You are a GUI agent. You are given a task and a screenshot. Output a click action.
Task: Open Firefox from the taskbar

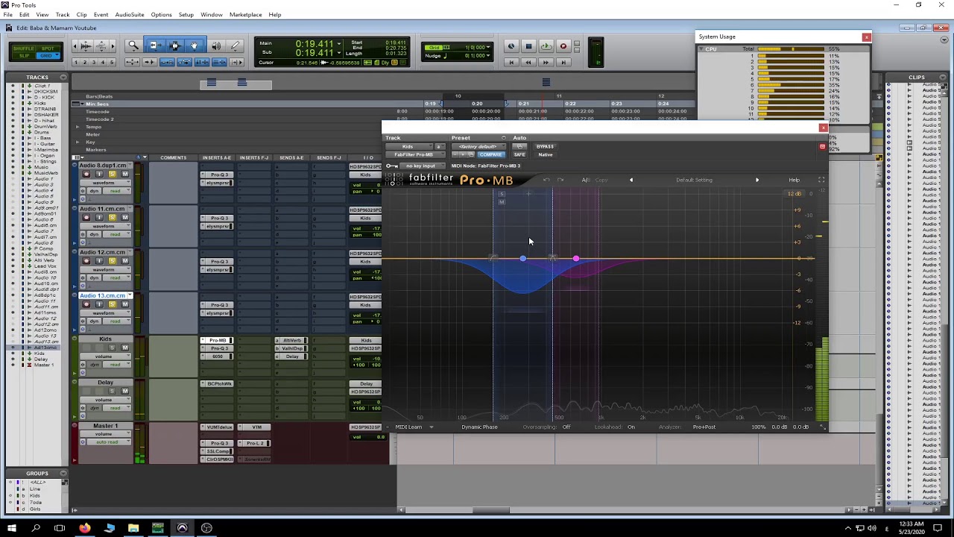click(x=85, y=528)
